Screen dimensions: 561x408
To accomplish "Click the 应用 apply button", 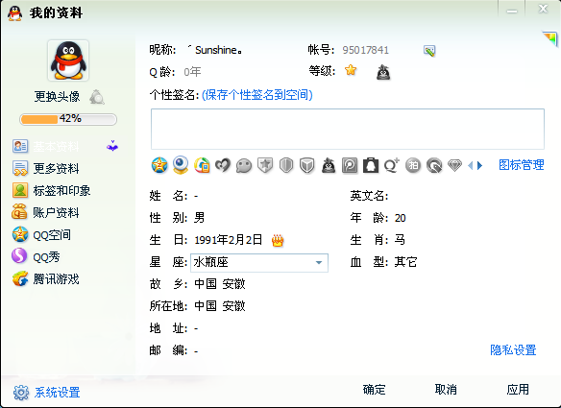I will coord(518,390).
